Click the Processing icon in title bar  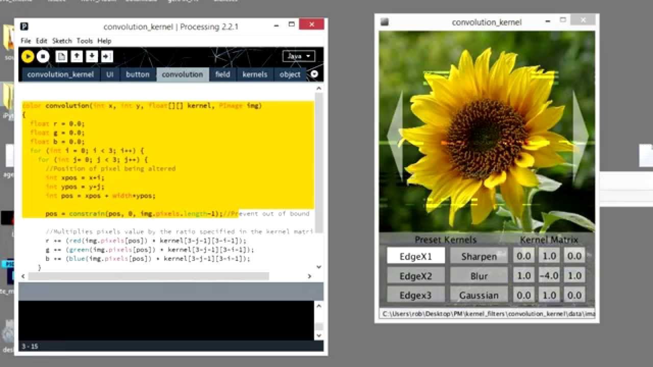click(x=24, y=27)
